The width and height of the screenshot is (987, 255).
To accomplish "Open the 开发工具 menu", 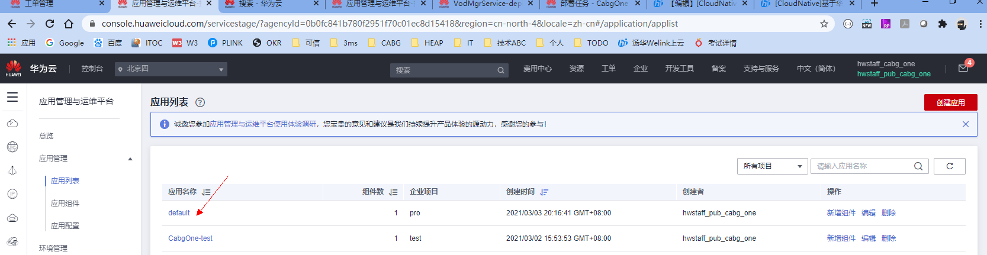I will [x=679, y=69].
